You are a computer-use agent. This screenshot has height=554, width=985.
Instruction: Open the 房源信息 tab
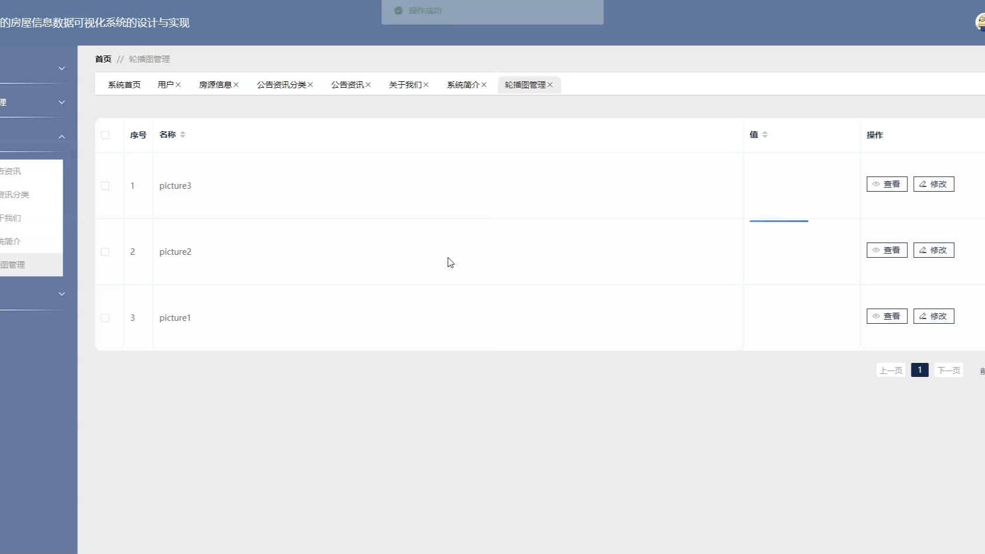point(216,85)
